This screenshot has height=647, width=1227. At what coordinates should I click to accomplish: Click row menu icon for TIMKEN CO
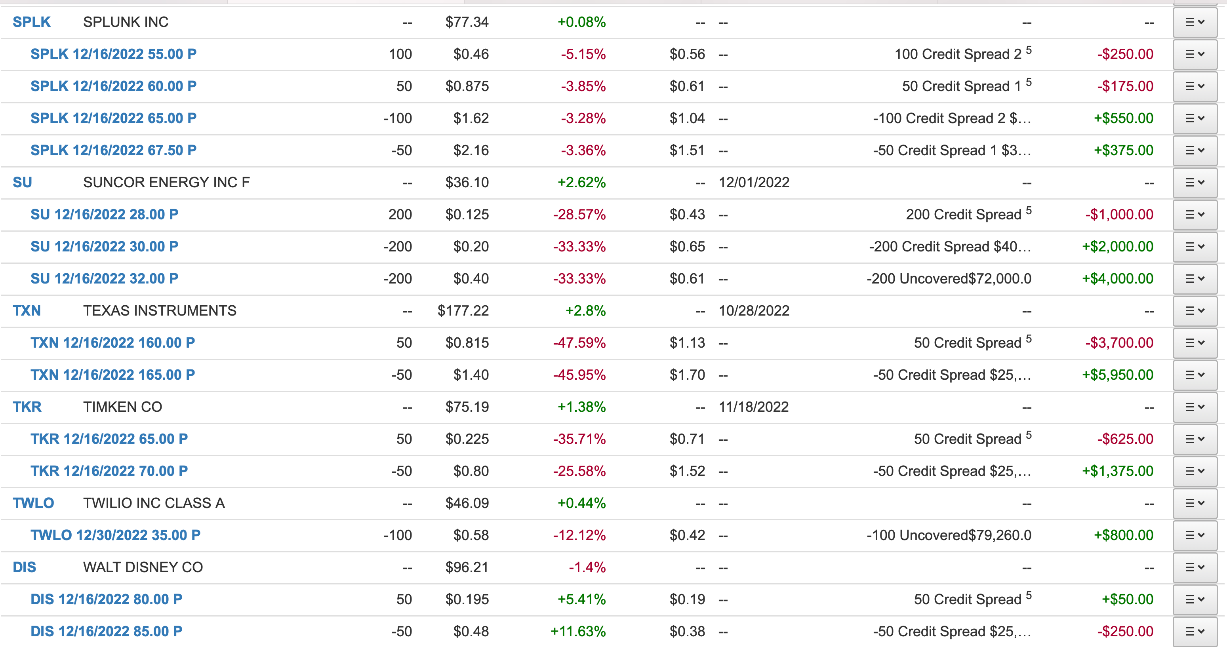tap(1195, 407)
